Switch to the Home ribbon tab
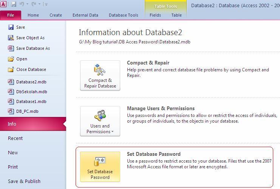Image resolution: width=280 pixels, height=189 pixels. tap(33, 15)
